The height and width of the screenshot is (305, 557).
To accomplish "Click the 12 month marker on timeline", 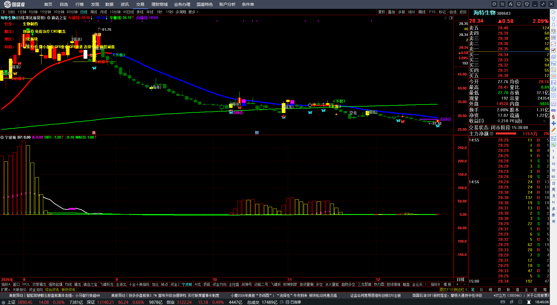I will [378, 280].
